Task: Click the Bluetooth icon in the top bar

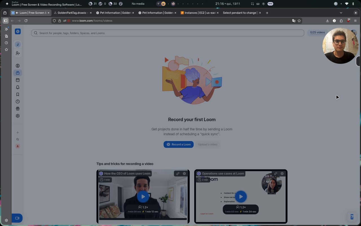Action: [x=353, y=4]
